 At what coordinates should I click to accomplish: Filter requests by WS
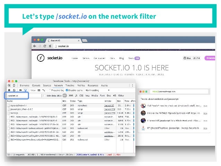[114, 96]
